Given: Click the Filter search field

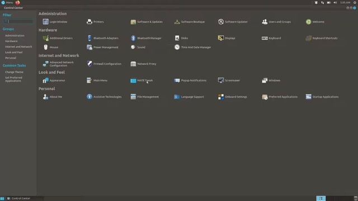Looking at the screenshot, I should 18,21.
